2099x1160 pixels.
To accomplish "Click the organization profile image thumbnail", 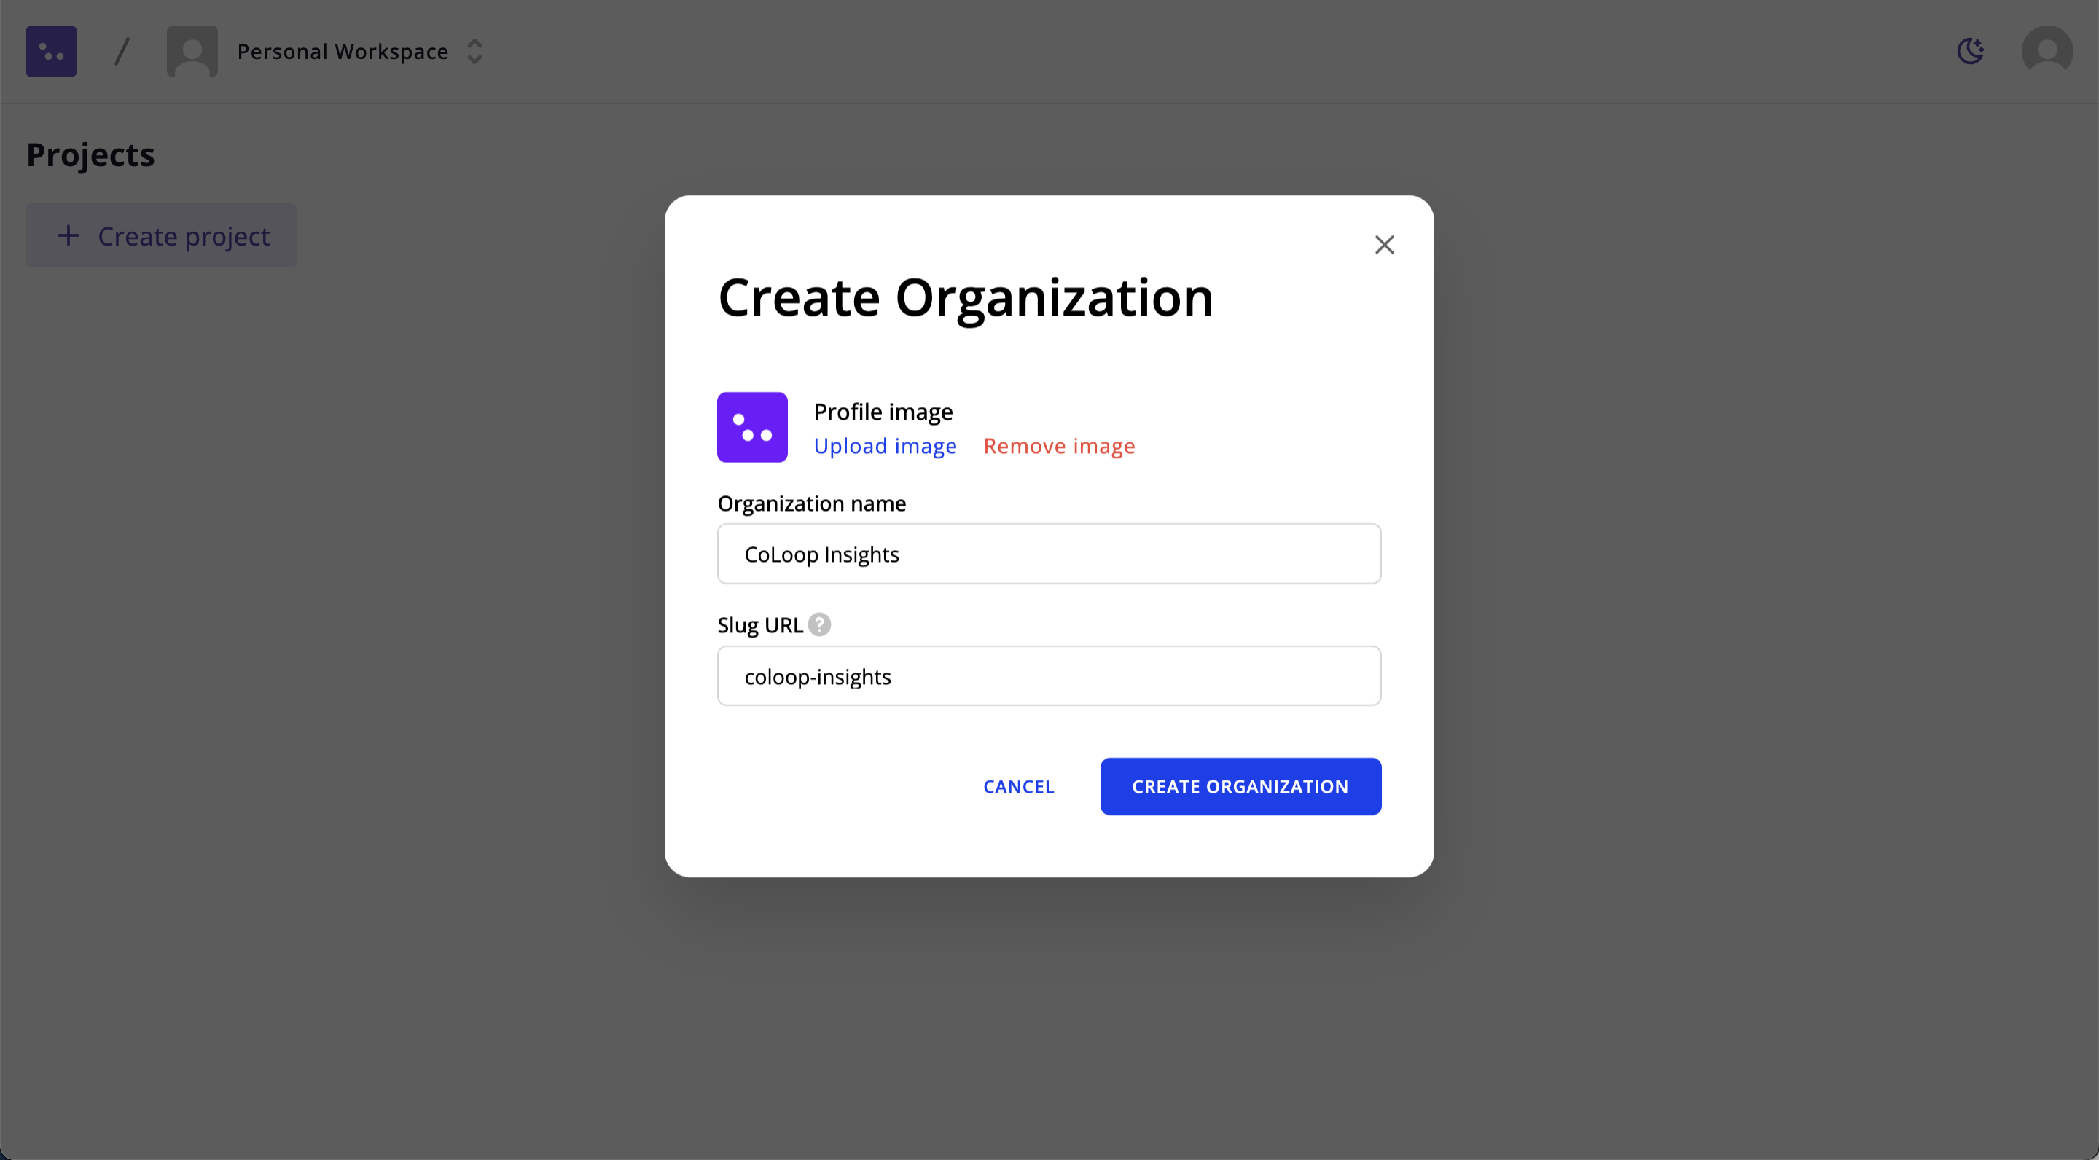I will 752,427.
